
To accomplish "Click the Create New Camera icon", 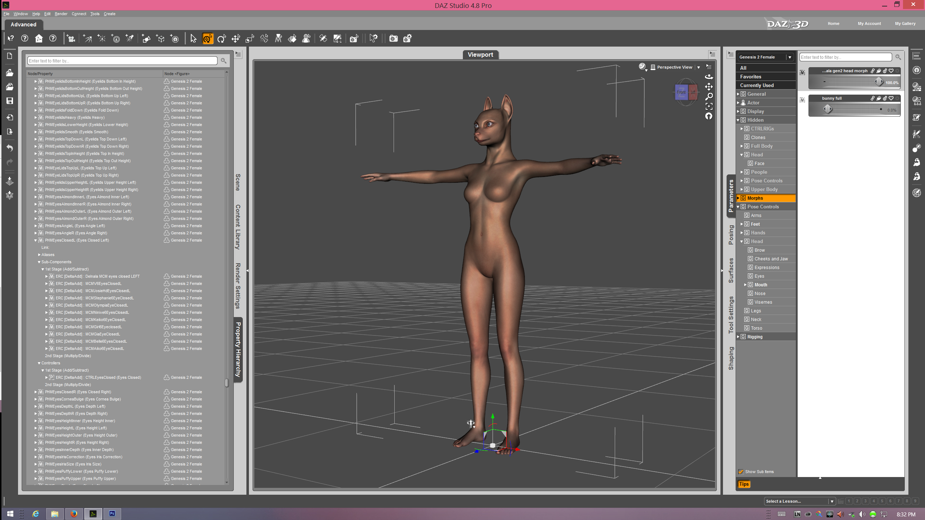I will coord(71,39).
